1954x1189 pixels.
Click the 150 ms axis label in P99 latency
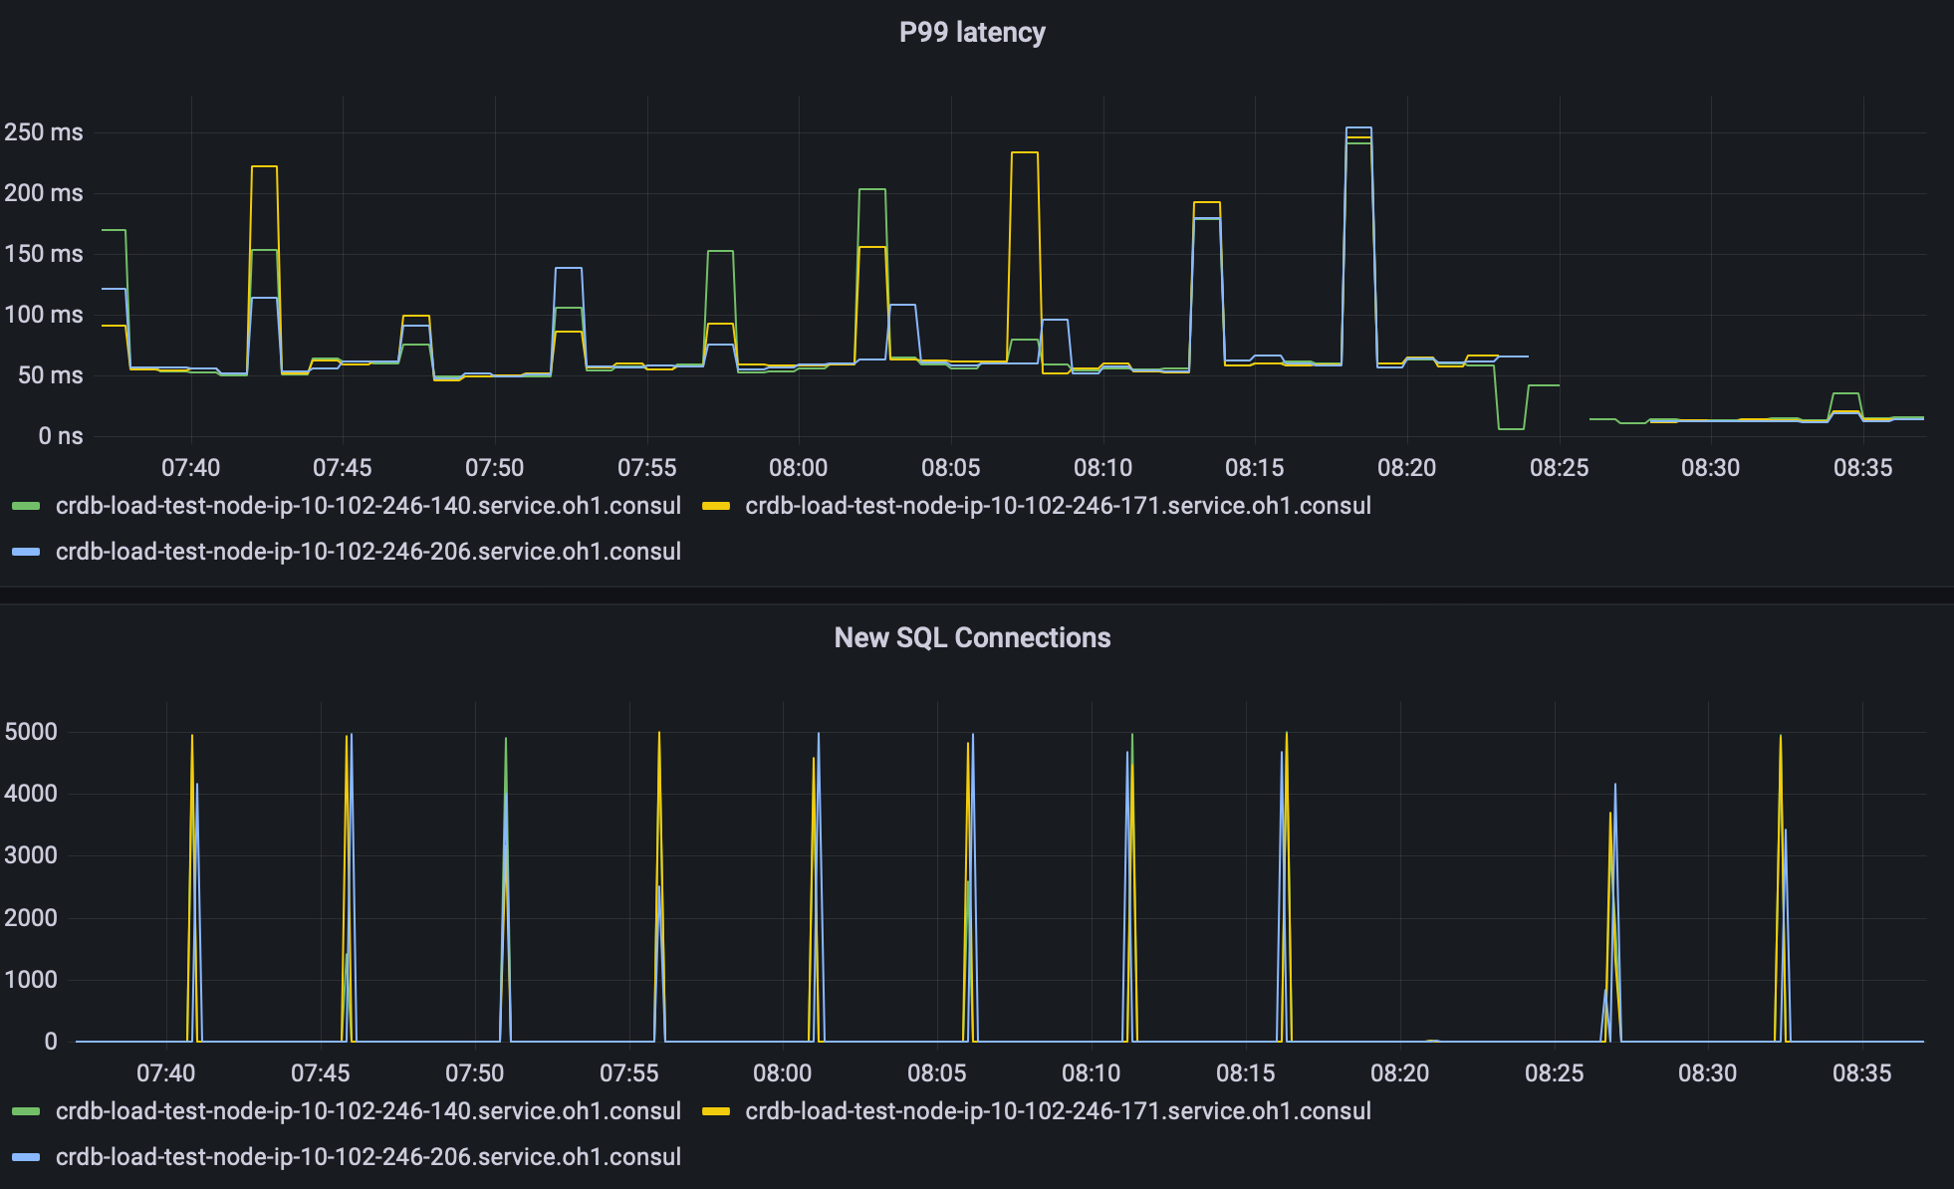coord(44,254)
